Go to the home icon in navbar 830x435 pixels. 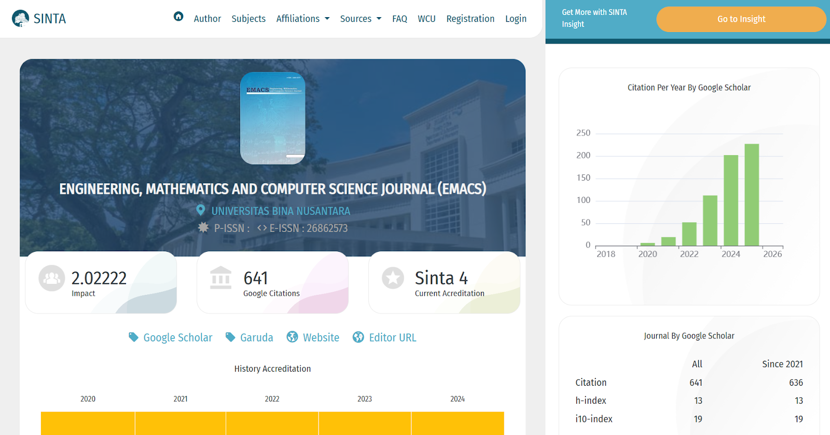178,17
